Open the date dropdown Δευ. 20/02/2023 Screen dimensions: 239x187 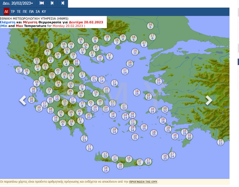pos(18,3)
